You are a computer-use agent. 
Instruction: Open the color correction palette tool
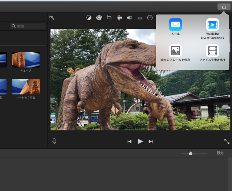(99, 18)
